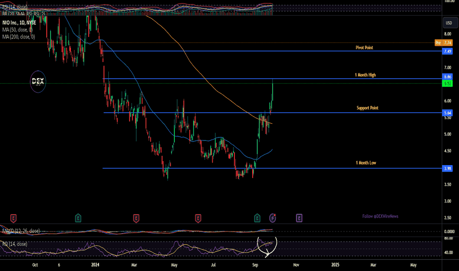Click the 40.00 value on RSI axis
This screenshot has width=459, height=271.
coord(449,252)
